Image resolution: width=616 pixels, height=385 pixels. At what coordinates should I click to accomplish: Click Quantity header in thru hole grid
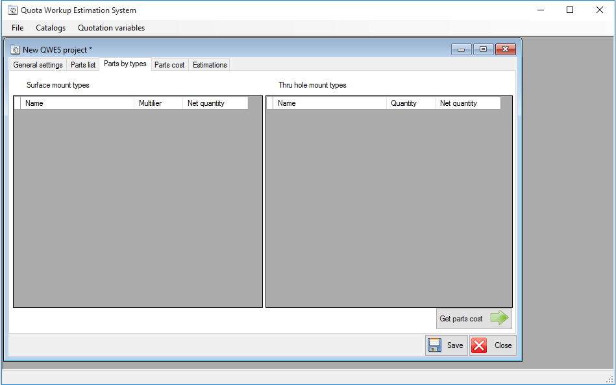point(410,103)
